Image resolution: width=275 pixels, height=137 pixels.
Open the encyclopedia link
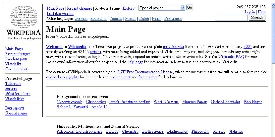tap(173, 47)
